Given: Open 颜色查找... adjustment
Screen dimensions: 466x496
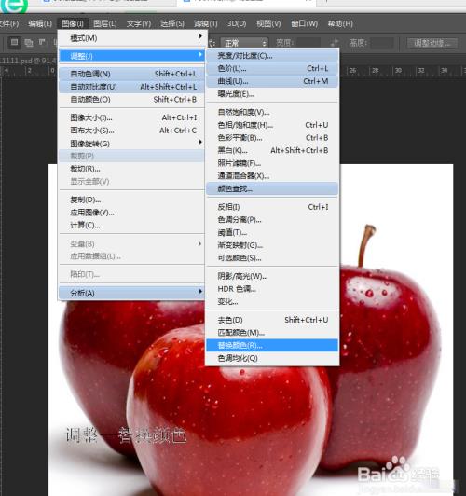Looking at the screenshot, I should pos(272,189).
